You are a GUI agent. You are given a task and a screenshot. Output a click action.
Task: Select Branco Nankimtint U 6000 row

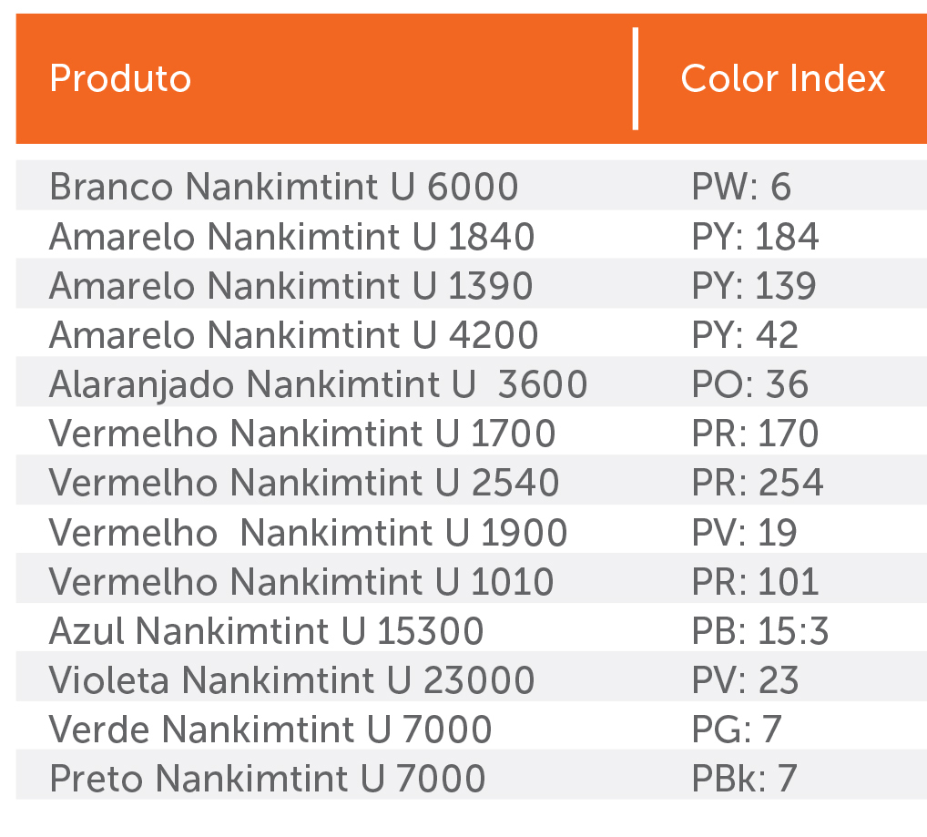click(283, 187)
